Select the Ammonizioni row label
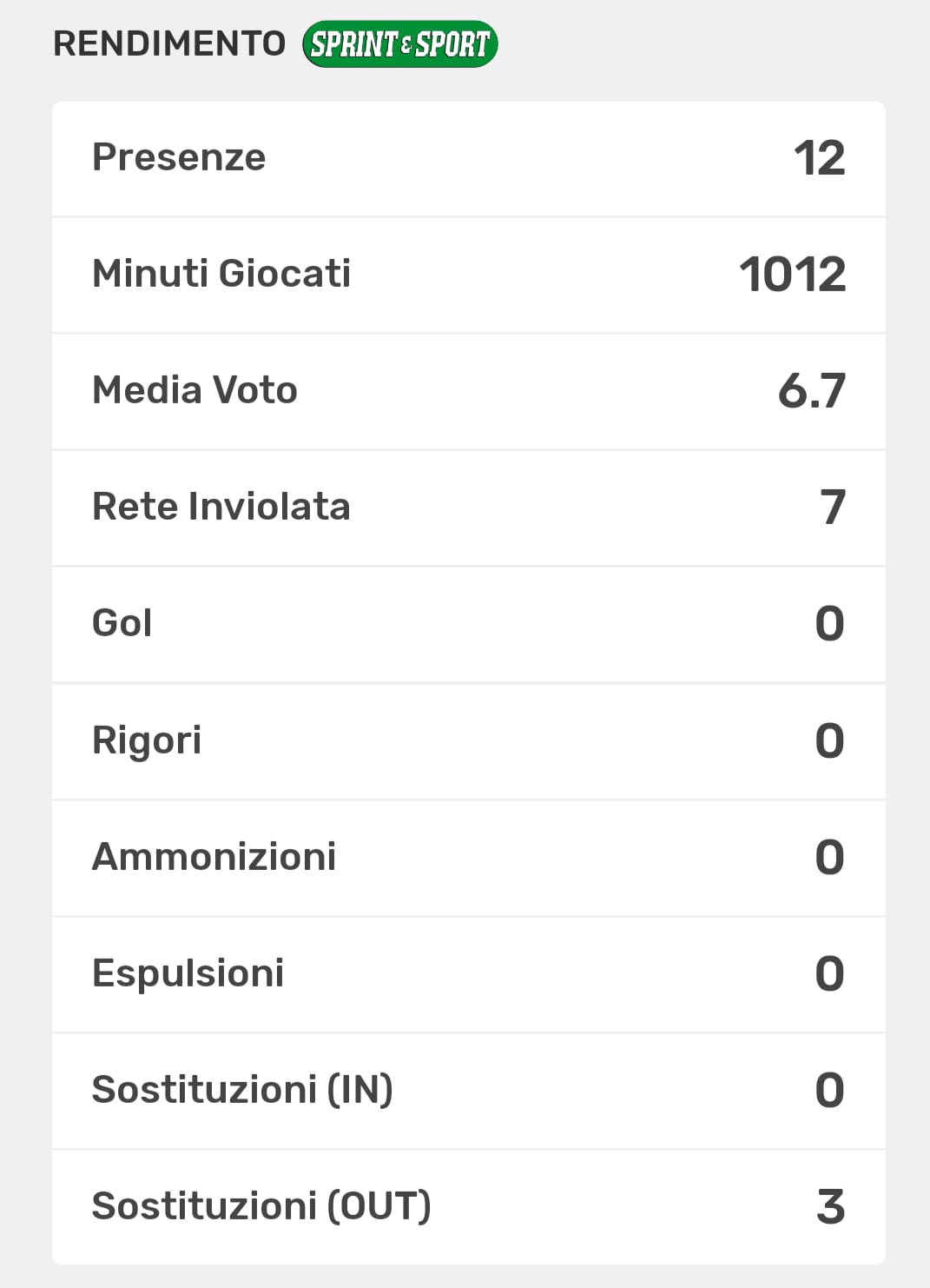The image size is (930, 1288). coord(214,857)
